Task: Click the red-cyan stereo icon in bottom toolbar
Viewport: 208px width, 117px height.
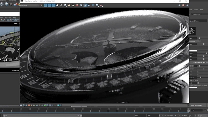Action: click(x=58, y=105)
